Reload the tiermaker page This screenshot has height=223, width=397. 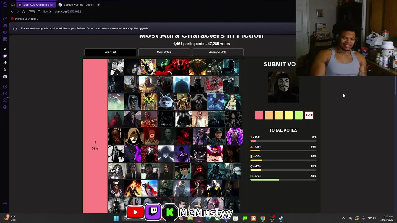coord(23,11)
